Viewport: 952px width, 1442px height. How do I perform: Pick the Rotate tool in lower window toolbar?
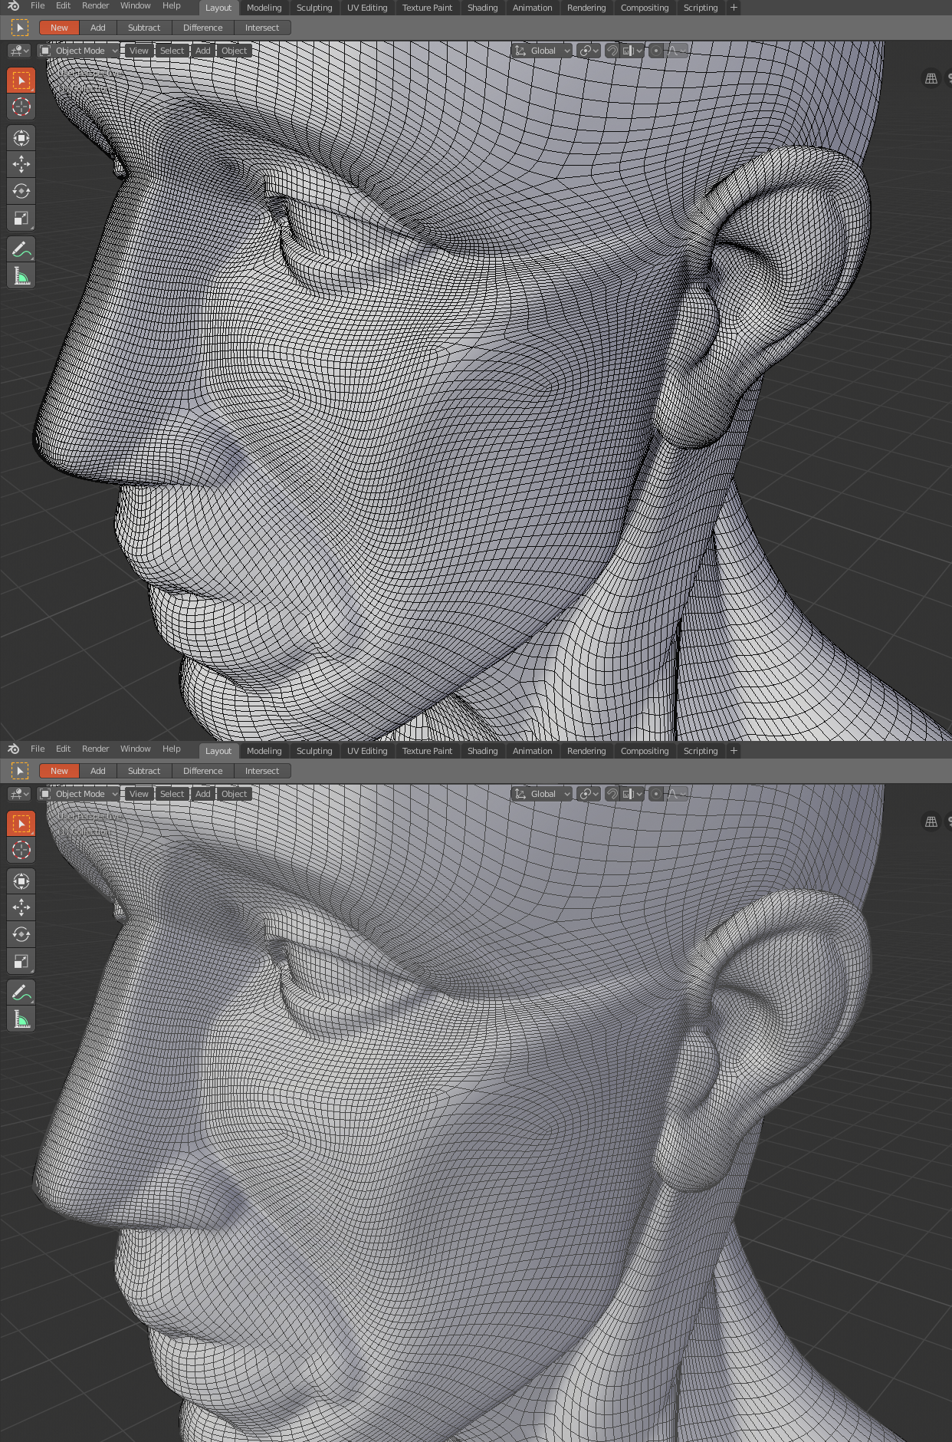pos(21,934)
